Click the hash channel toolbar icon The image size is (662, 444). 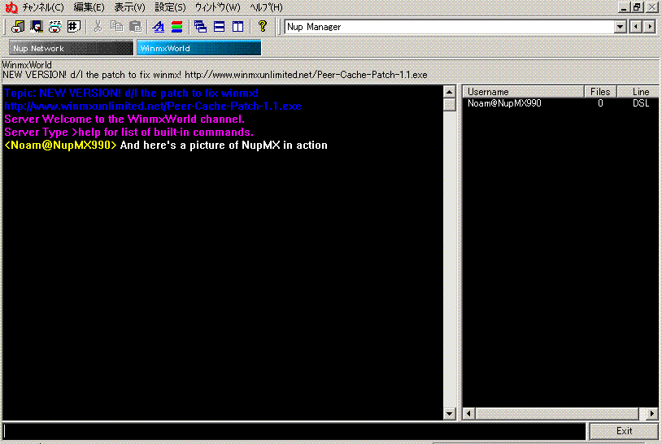(x=73, y=27)
